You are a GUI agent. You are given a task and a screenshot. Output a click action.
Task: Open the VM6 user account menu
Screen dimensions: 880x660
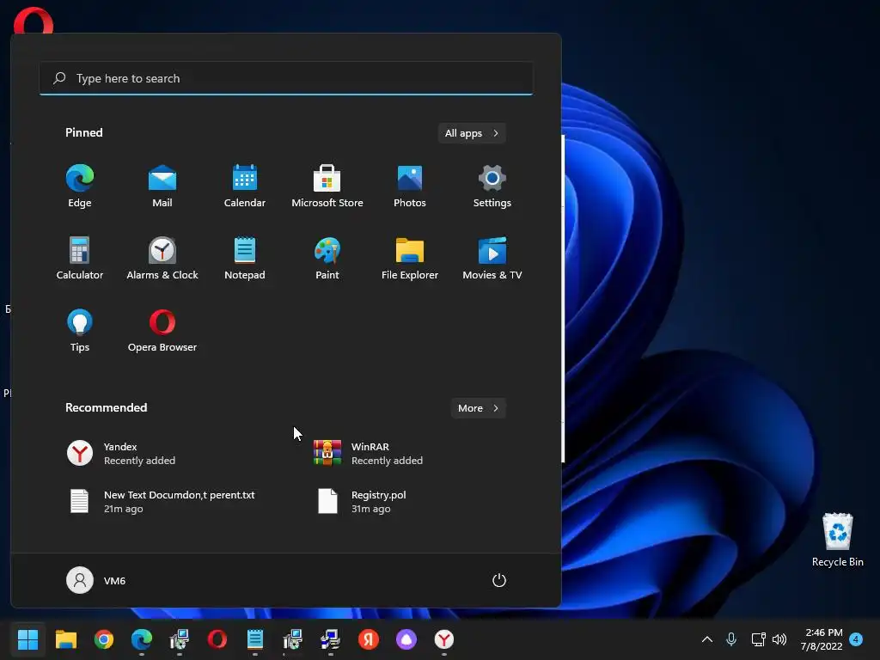96,580
